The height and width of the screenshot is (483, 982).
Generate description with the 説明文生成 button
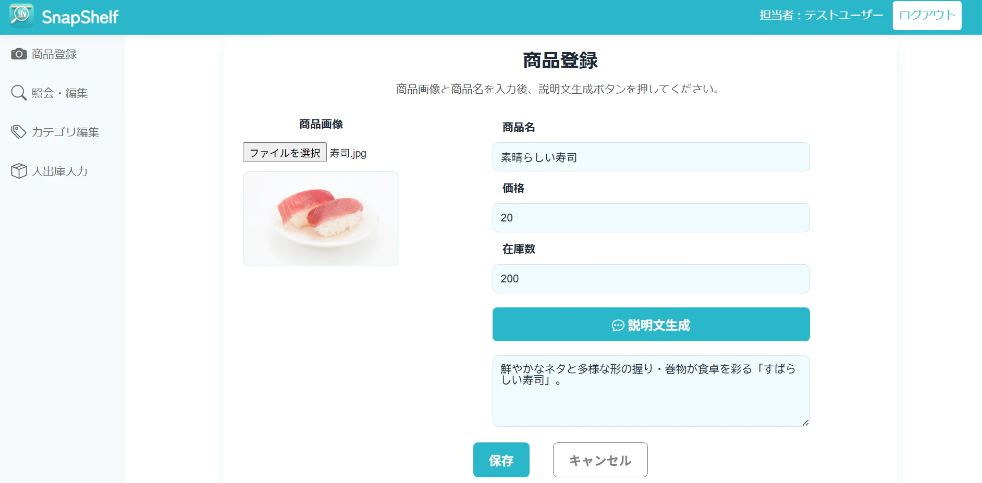[651, 325]
